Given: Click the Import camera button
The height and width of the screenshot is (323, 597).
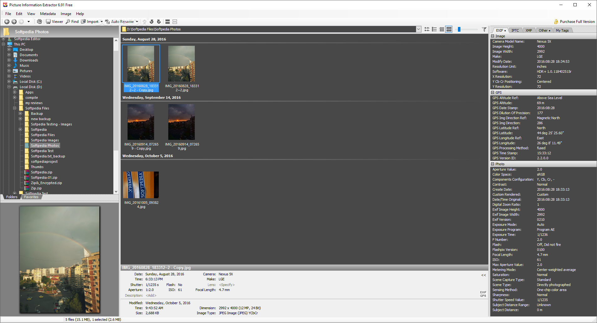Looking at the screenshot, I should 90,22.
